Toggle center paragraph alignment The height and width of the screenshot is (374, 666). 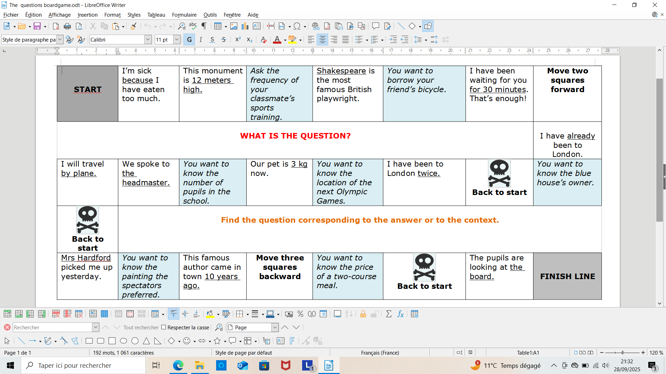pyautogui.click(x=323, y=39)
